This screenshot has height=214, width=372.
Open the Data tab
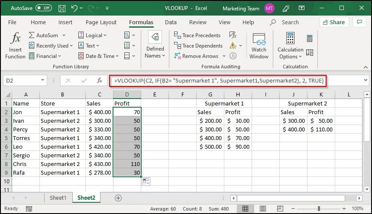171,22
